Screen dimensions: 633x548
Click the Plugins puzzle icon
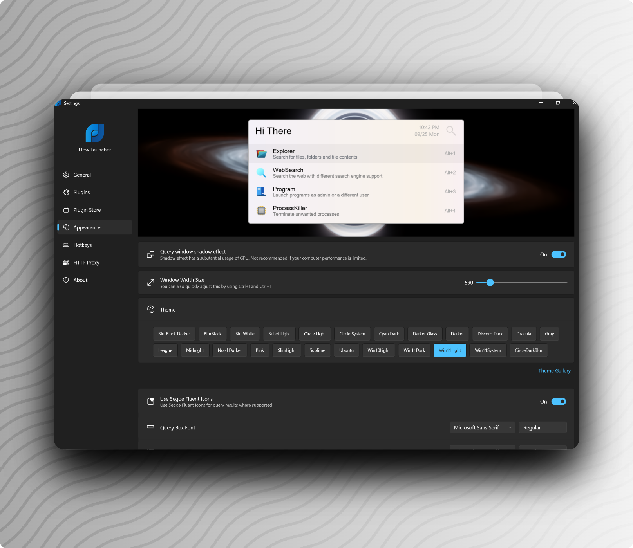pyautogui.click(x=66, y=192)
